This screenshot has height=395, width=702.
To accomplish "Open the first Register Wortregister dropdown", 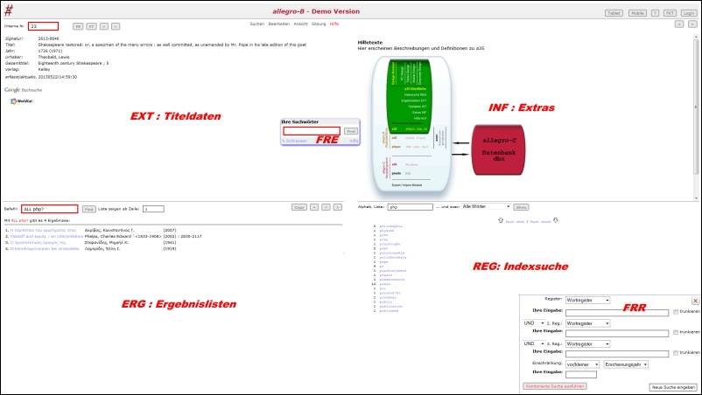I will point(587,301).
